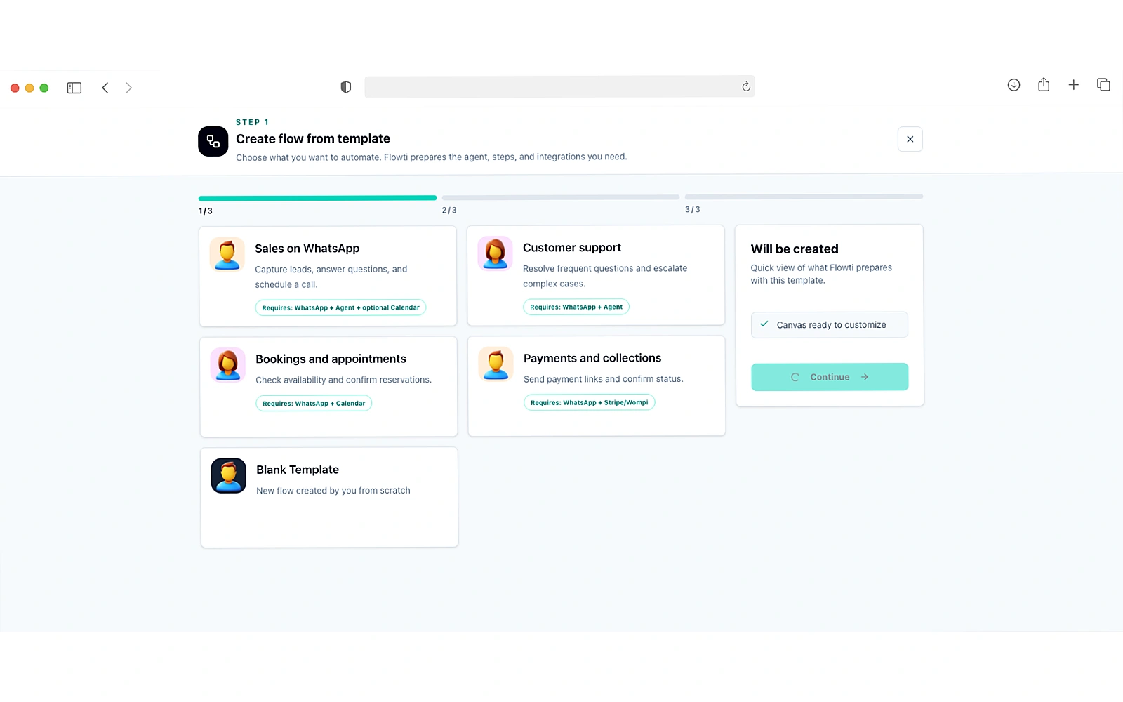This screenshot has width=1123, height=702.
Task: Click the Continue button
Action: 830,377
